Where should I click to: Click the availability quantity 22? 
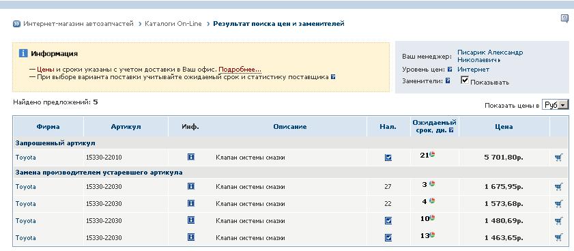(x=388, y=203)
